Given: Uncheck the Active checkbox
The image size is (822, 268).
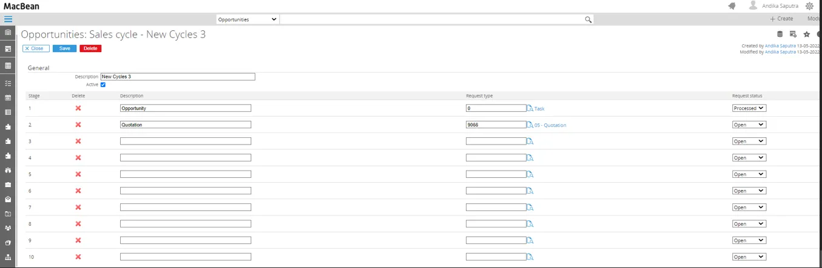Looking at the screenshot, I should [103, 85].
